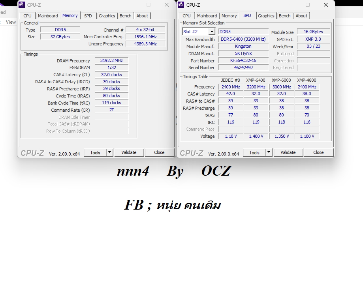Switch to Mainboard tab in the left CPU-Z window
The width and height of the screenshot is (363, 300).
tap(48, 16)
